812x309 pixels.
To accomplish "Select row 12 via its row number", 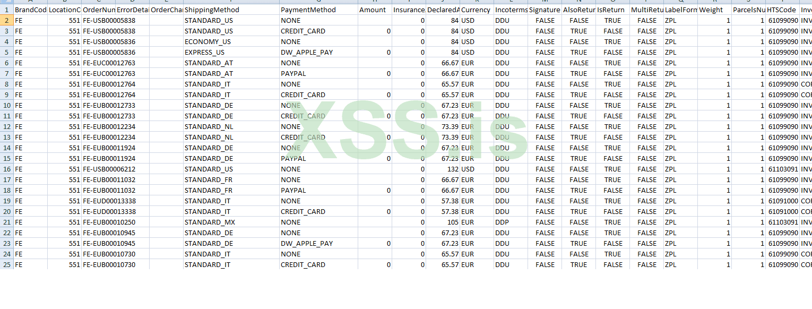I will 7,126.
